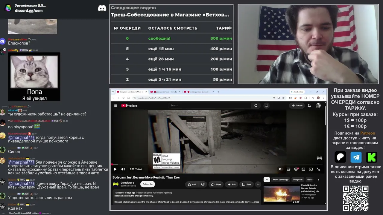
Task: Start voice search with the microphone icon
Action: tap(266, 105)
